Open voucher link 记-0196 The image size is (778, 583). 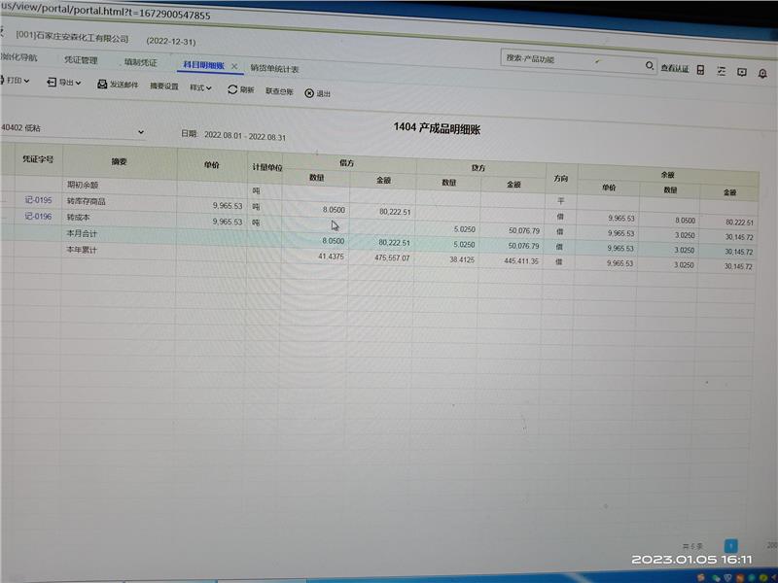(38, 216)
